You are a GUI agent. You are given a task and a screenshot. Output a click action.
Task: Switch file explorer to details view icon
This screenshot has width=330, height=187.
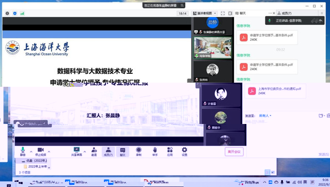268,172
